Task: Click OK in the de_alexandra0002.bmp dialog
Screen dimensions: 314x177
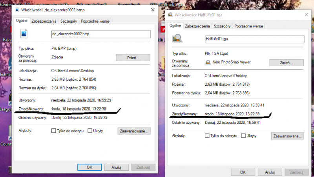Action: tap(89, 167)
